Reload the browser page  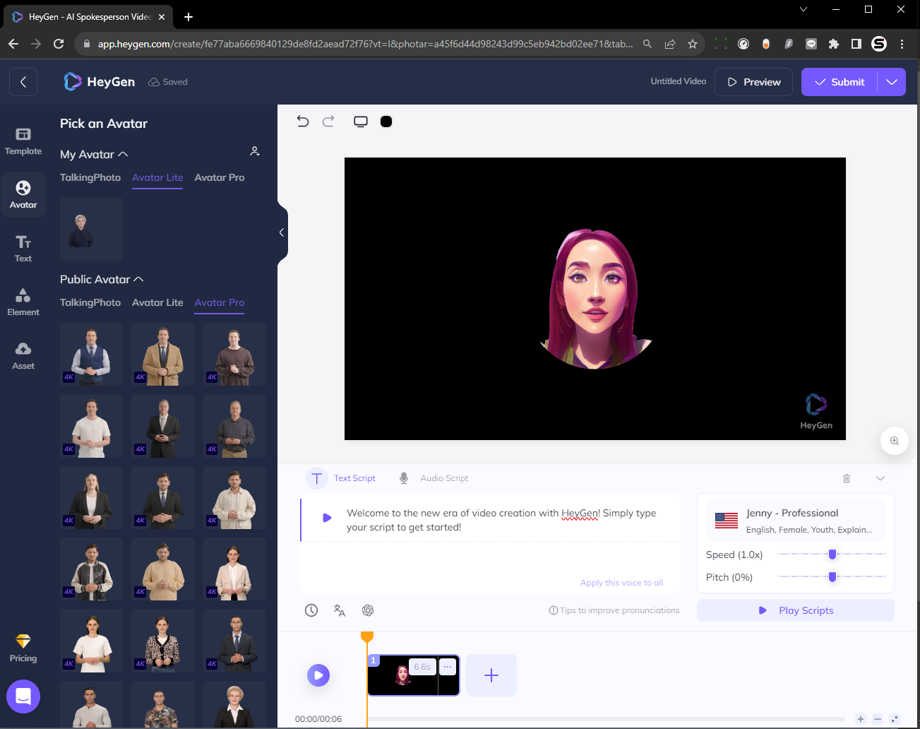click(x=59, y=44)
